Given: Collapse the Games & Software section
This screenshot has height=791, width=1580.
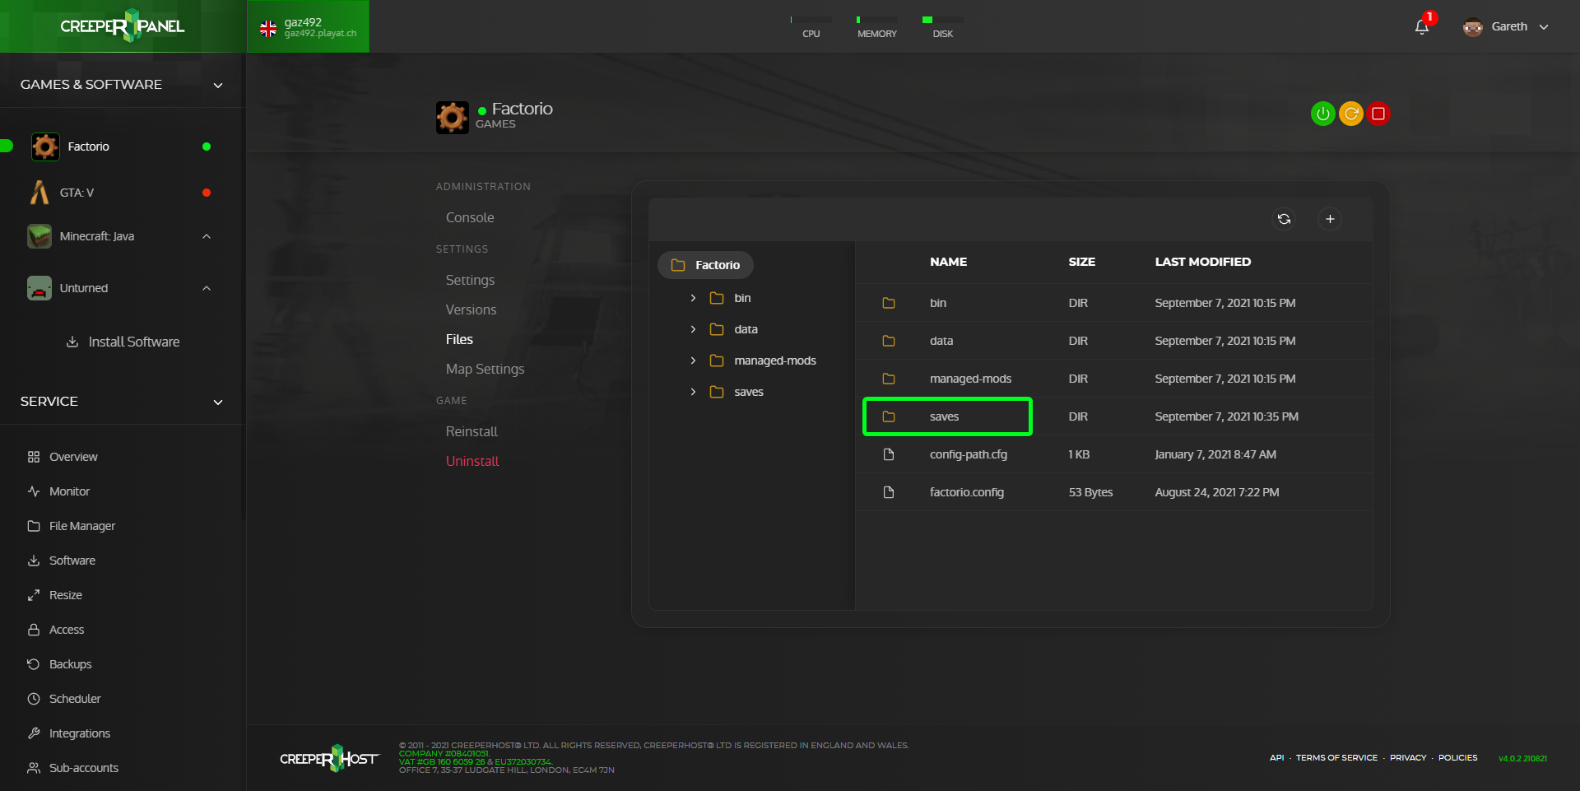Looking at the screenshot, I should point(218,86).
